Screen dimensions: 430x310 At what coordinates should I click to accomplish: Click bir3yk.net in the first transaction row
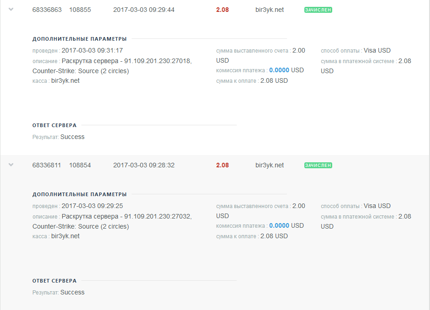click(x=270, y=10)
